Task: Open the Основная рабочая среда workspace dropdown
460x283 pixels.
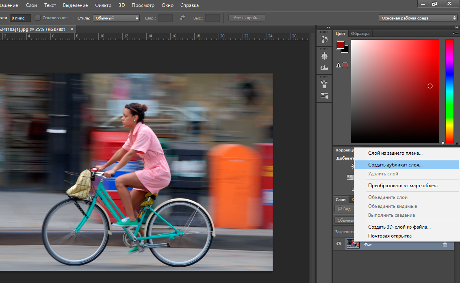Action: [x=418, y=18]
